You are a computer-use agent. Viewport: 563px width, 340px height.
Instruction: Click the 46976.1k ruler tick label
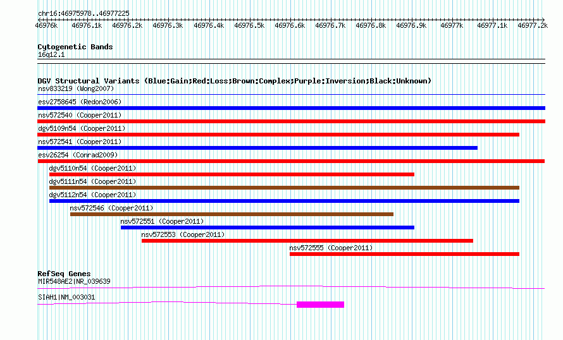[x=87, y=25]
